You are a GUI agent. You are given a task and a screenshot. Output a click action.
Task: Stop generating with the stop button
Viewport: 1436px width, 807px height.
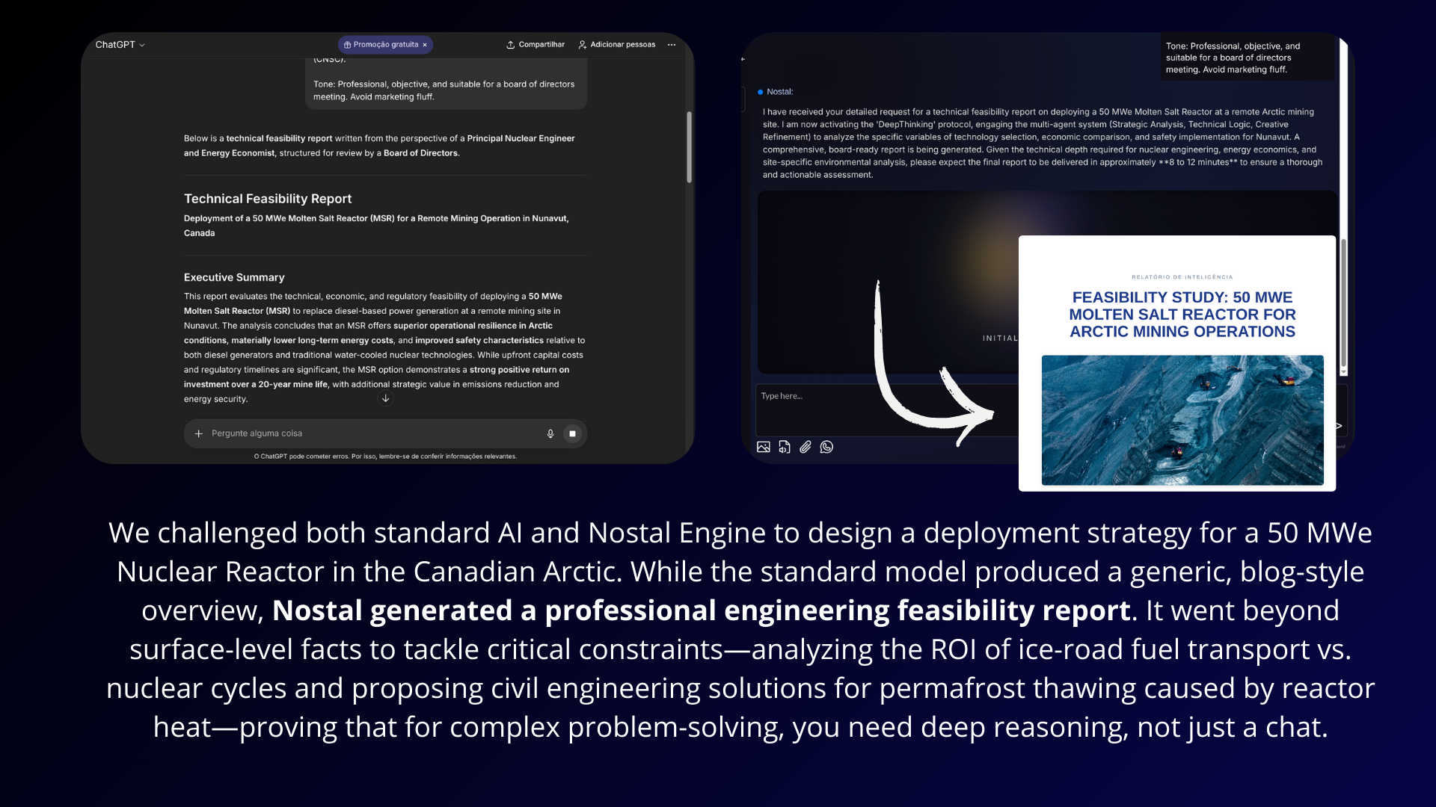click(x=573, y=433)
